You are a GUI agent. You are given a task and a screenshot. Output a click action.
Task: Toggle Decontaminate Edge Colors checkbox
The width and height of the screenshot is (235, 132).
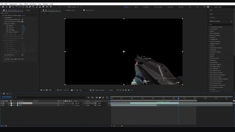(22, 59)
